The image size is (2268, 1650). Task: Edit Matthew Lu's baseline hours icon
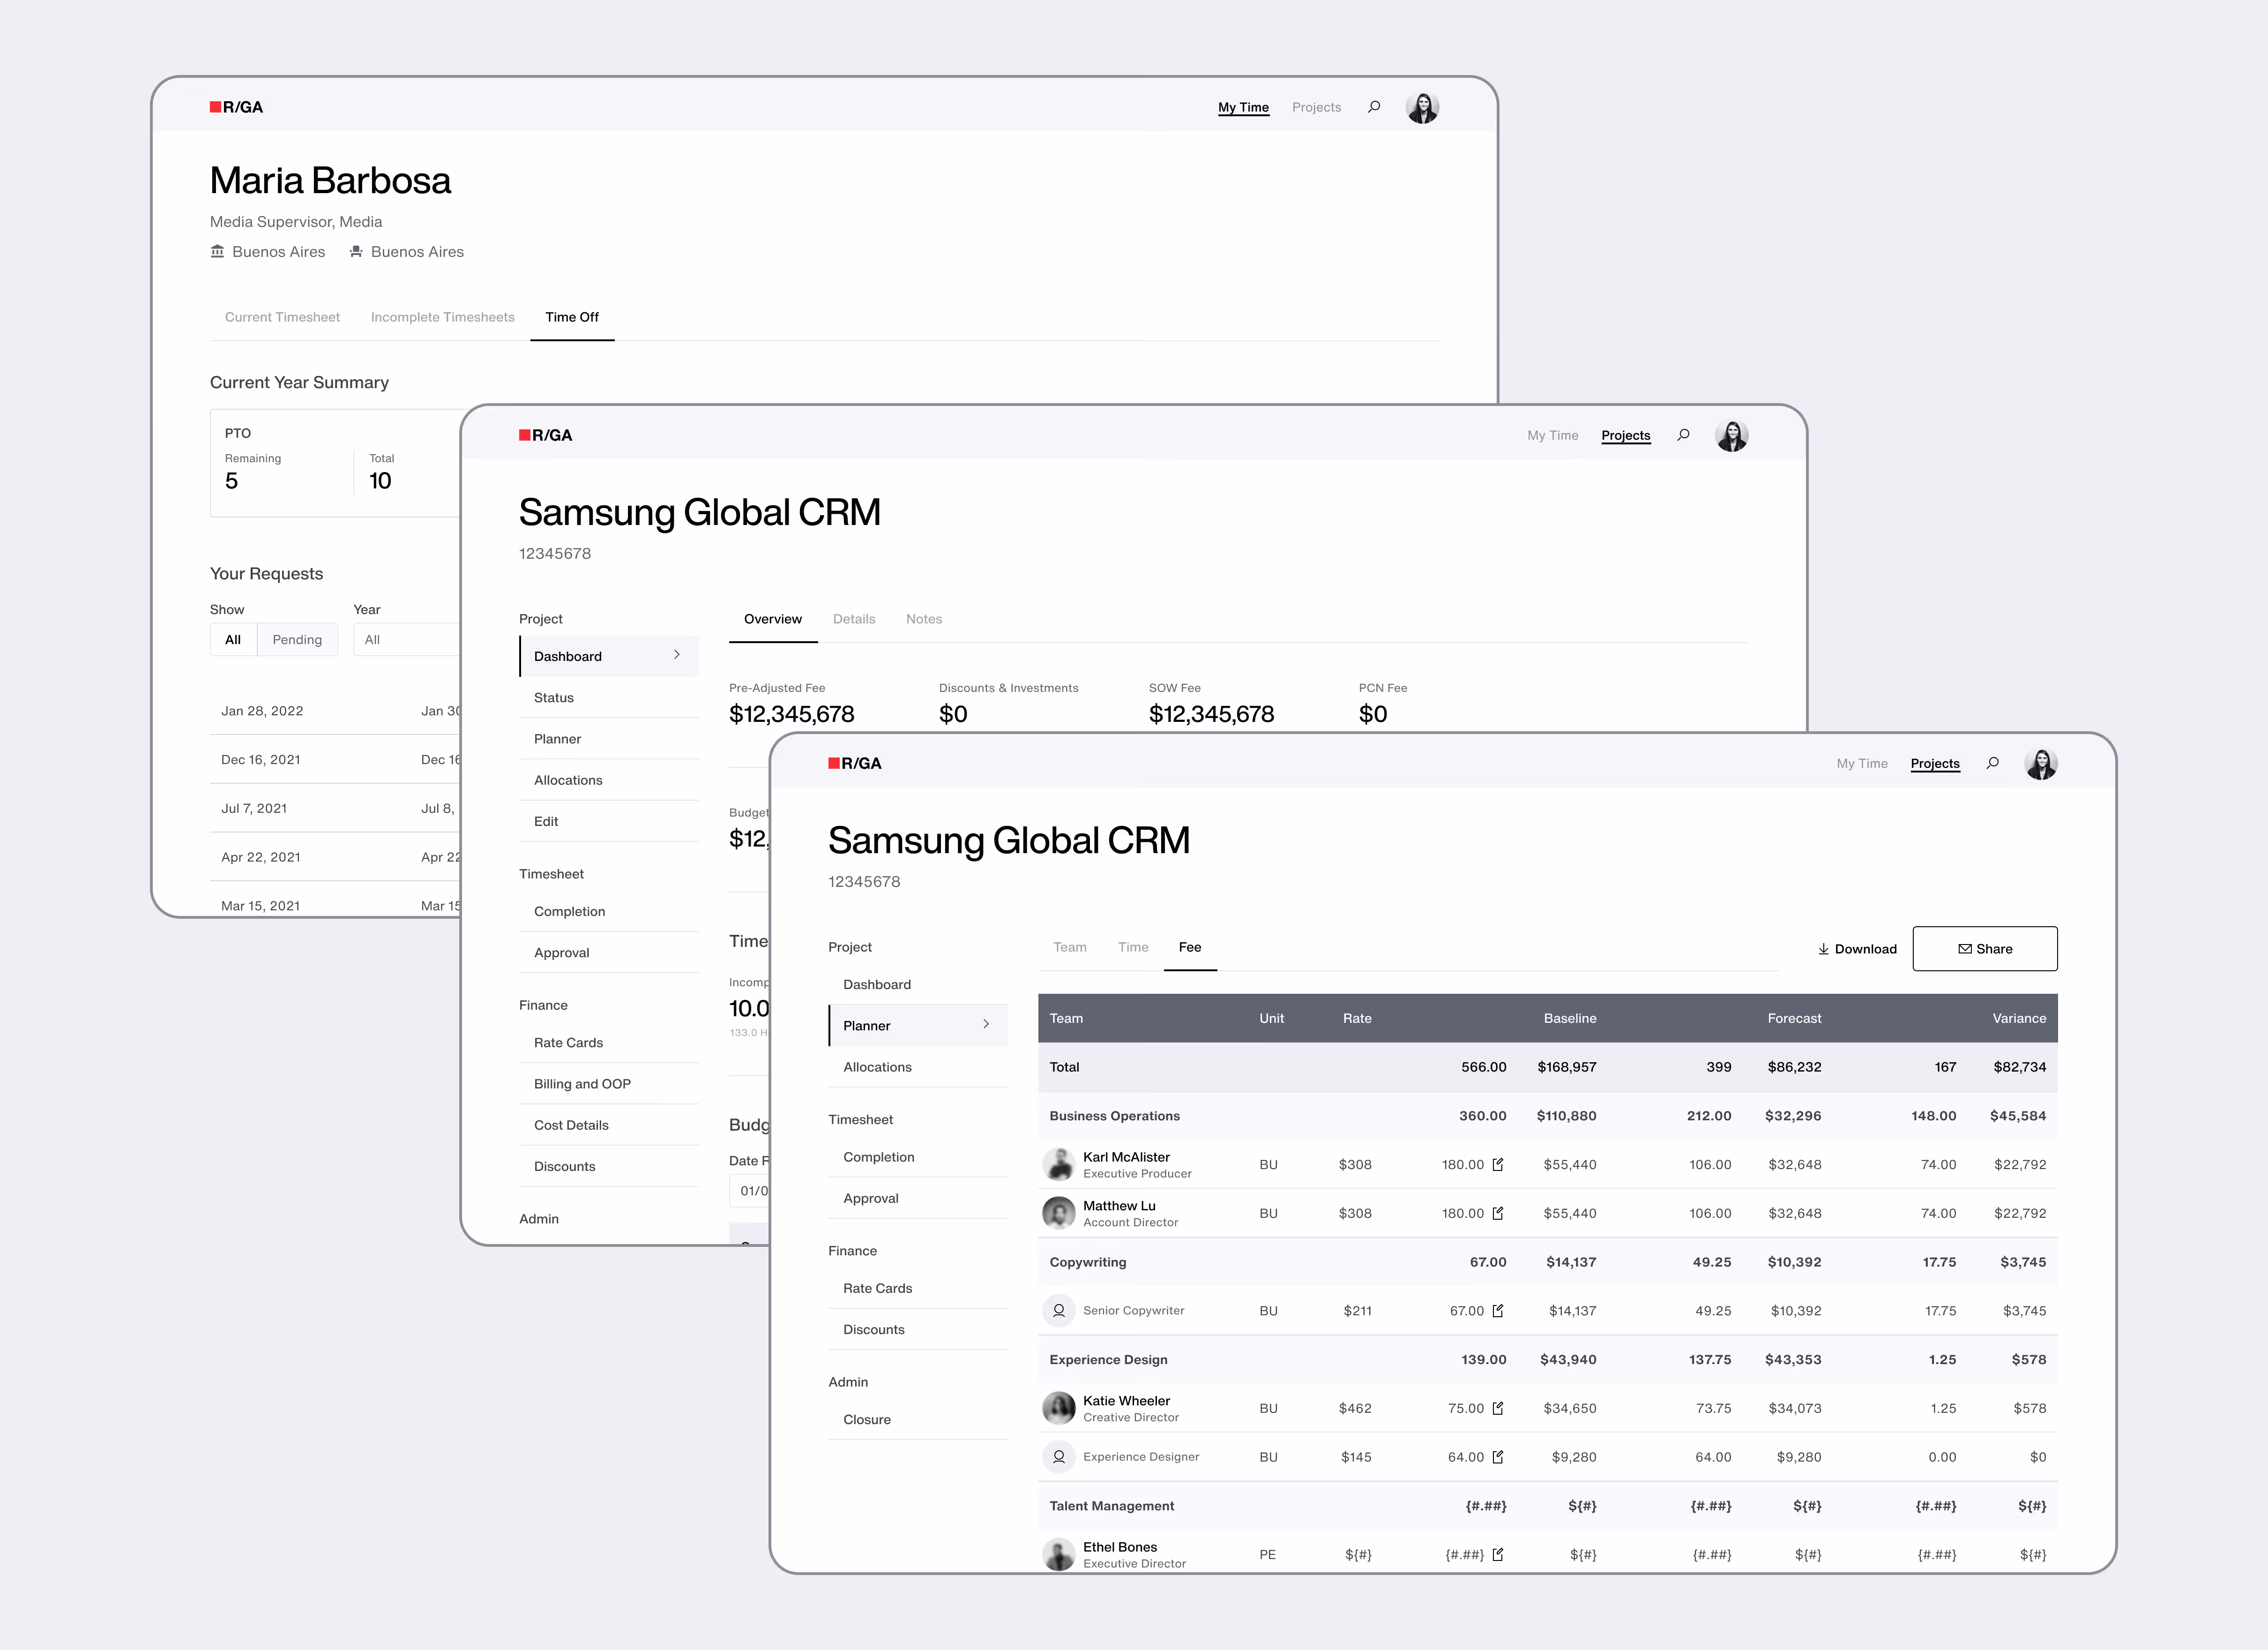[x=1498, y=1214]
